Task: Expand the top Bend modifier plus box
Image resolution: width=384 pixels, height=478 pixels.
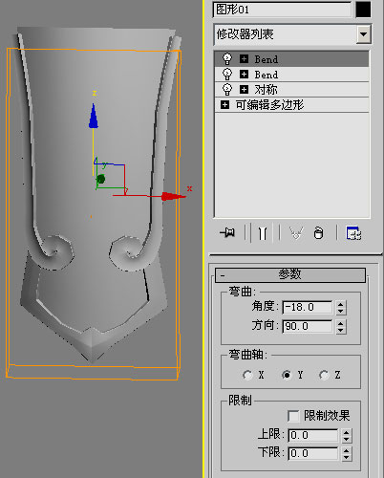Action: [x=244, y=59]
